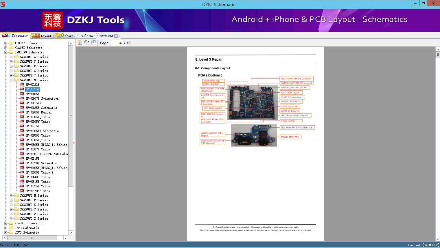
Task: Select SAMSUNG P Series tree item
Action: [x=34, y=200]
